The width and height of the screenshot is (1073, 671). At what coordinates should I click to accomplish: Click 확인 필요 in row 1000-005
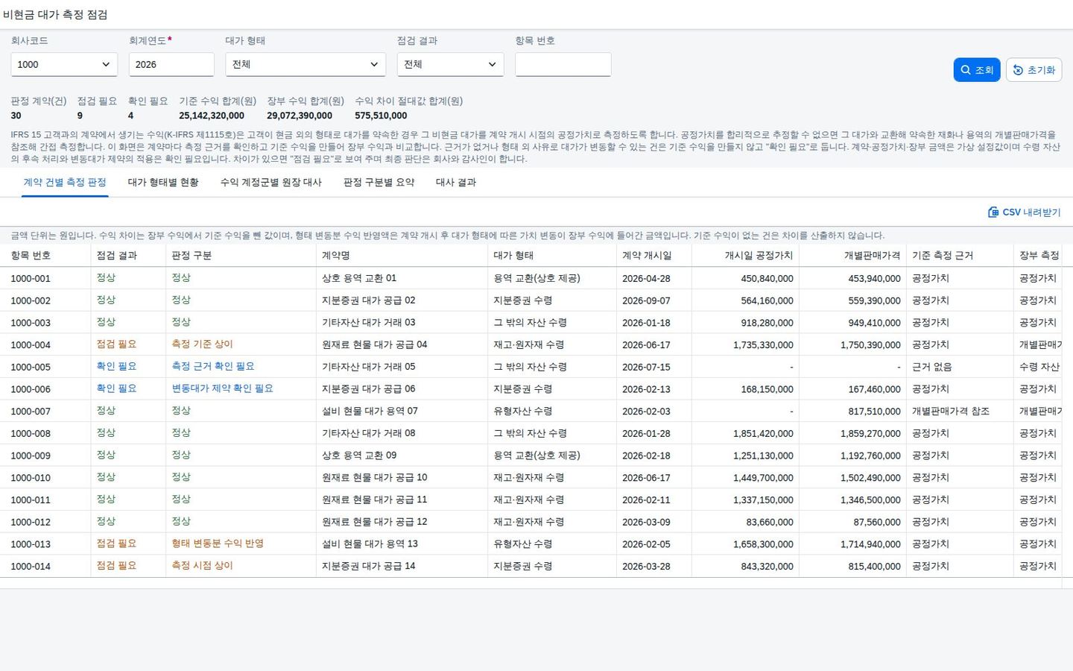pyautogui.click(x=116, y=367)
